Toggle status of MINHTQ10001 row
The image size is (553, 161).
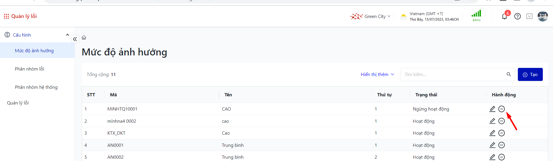502,109
